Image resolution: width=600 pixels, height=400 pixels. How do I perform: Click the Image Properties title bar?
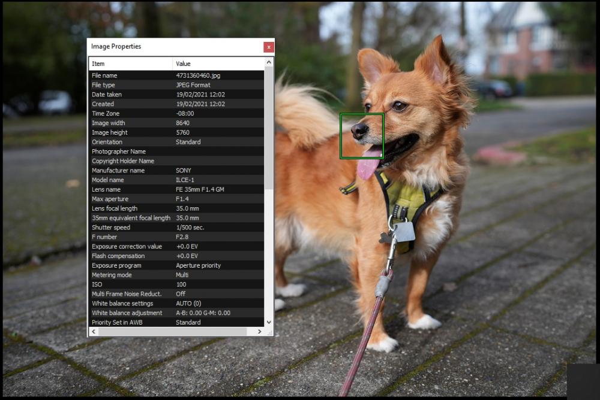click(x=176, y=47)
